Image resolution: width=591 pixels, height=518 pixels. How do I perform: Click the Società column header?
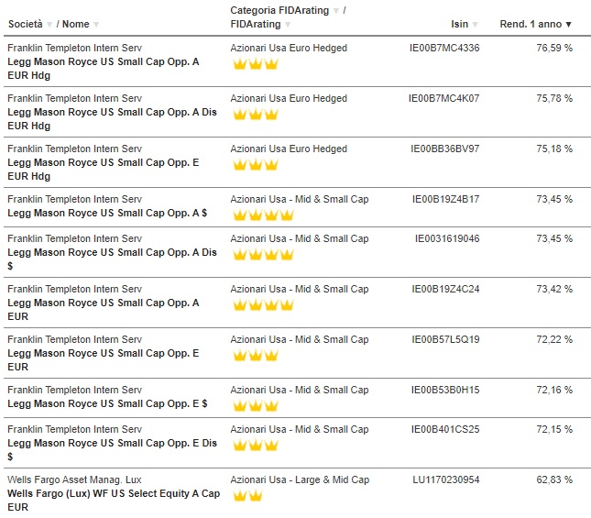click(x=26, y=24)
